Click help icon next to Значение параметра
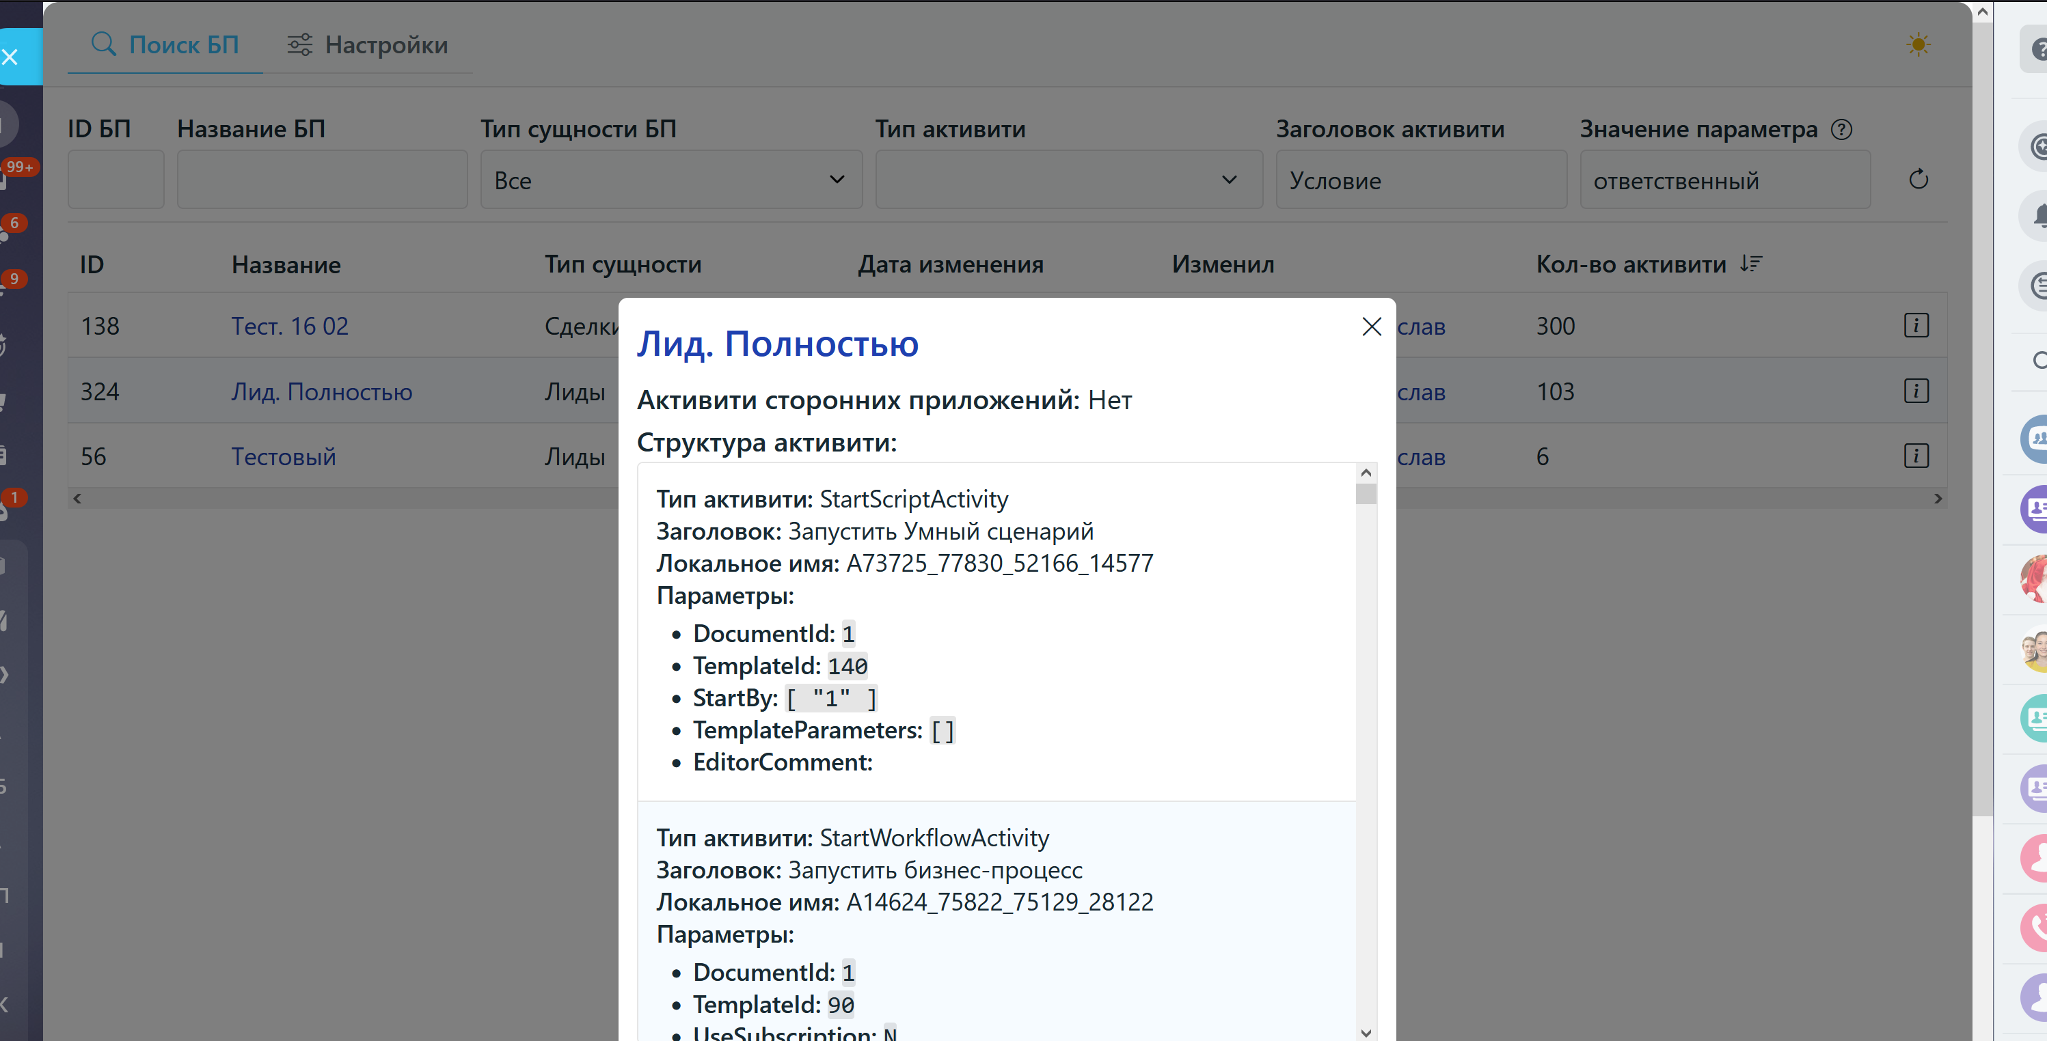This screenshot has height=1041, width=2047. [1841, 129]
